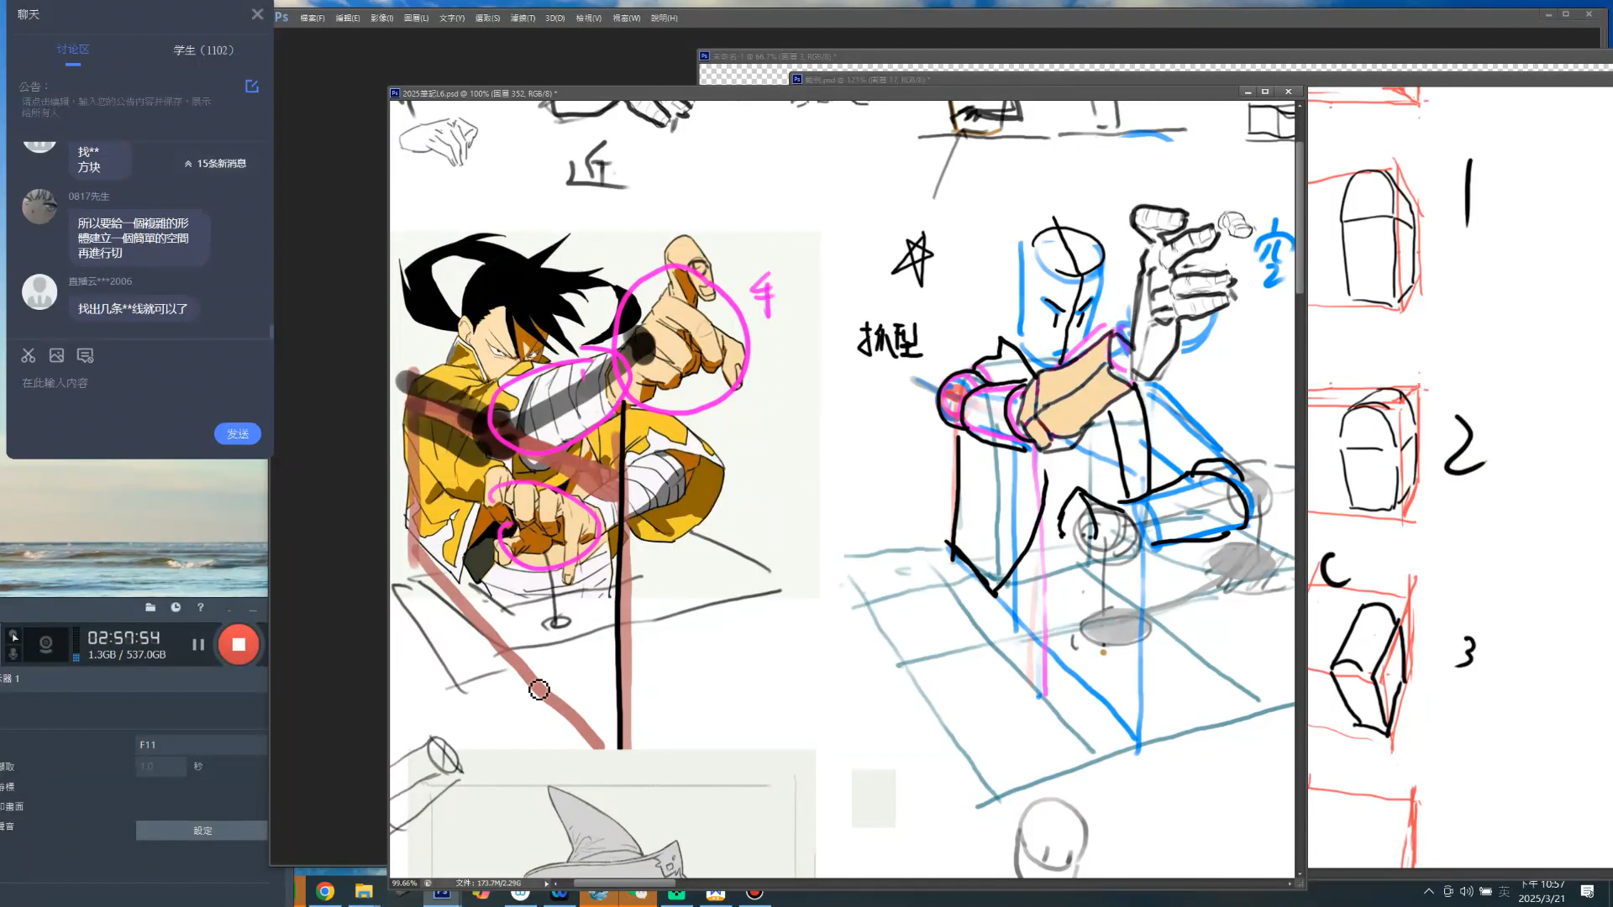Click the 設定 settings button

point(202,831)
